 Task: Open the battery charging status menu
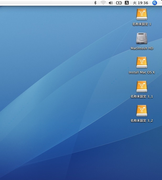click(119, 3)
